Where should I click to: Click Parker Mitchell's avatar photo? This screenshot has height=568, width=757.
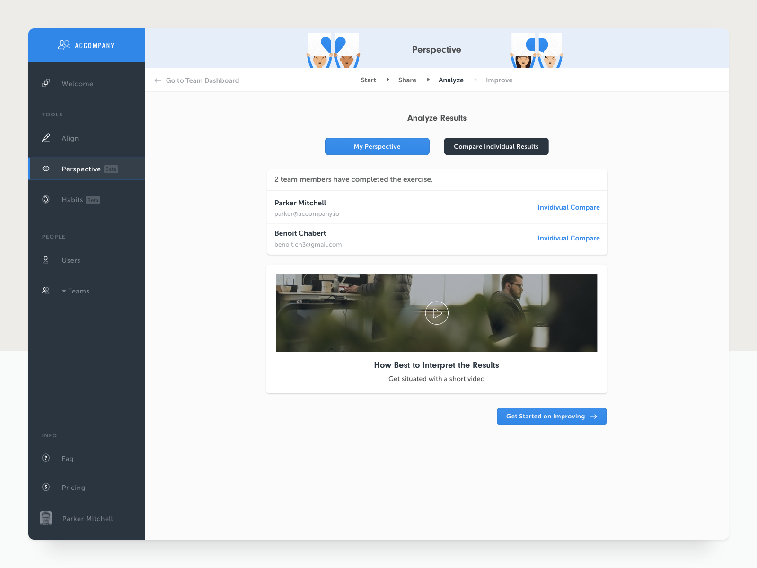[46, 518]
